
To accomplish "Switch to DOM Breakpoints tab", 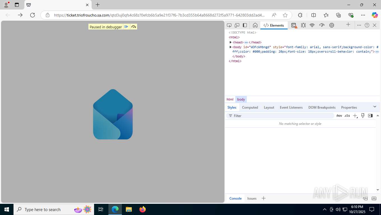I will (322, 107).
